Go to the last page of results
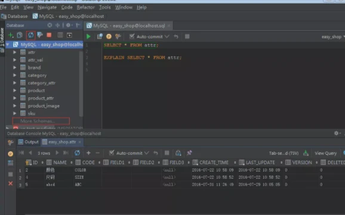The image size is (345, 215). tap(66, 153)
